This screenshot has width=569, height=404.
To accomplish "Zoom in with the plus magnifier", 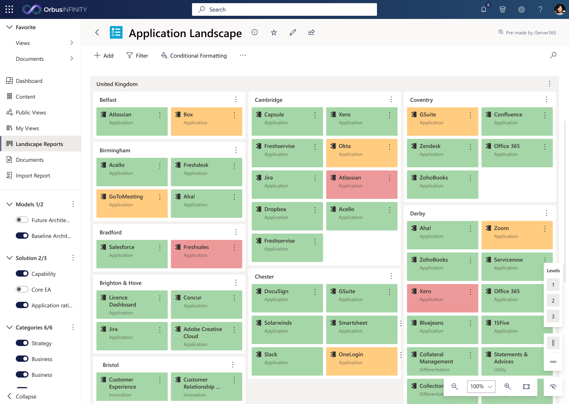I will 508,387.
